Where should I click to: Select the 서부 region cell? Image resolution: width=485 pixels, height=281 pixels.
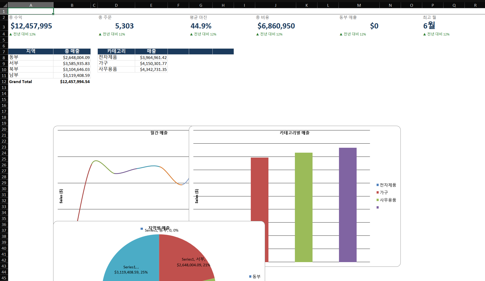click(x=31, y=63)
